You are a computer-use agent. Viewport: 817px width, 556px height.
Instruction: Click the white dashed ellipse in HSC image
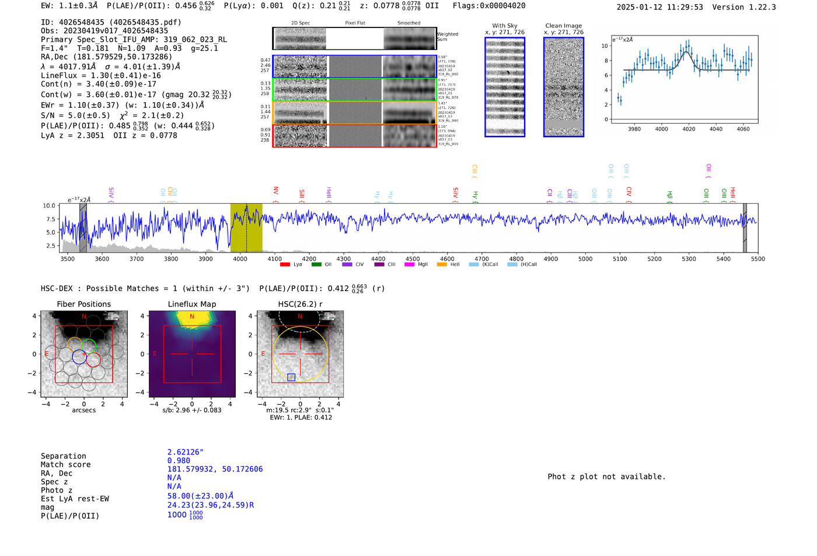coord(299,319)
